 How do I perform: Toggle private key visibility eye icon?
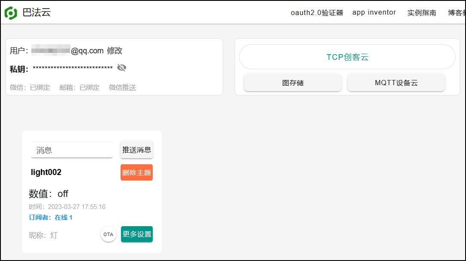[121, 68]
